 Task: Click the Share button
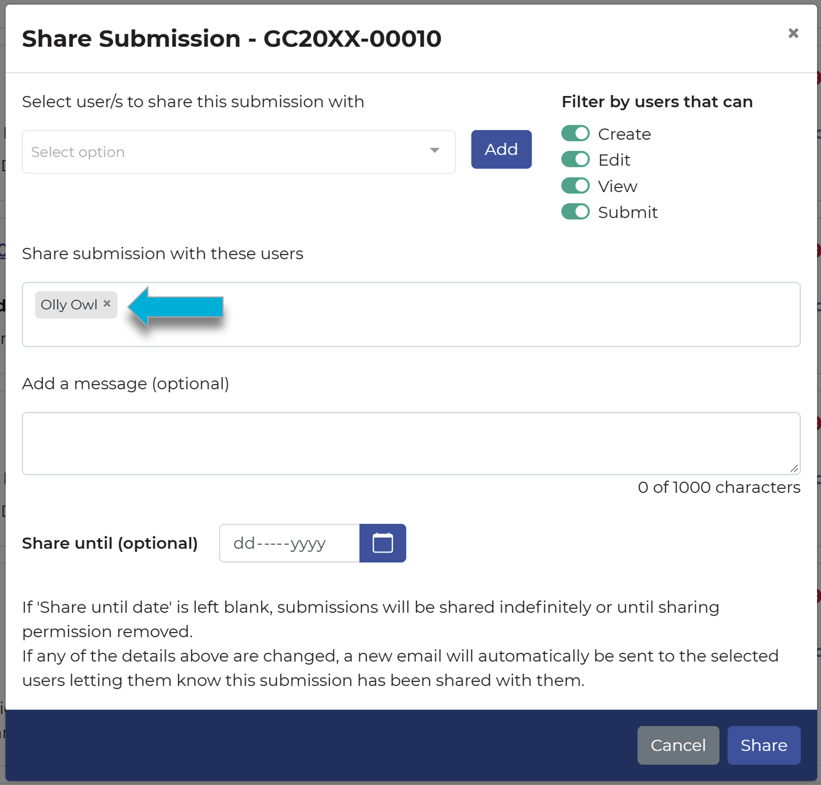(x=764, y=745)
